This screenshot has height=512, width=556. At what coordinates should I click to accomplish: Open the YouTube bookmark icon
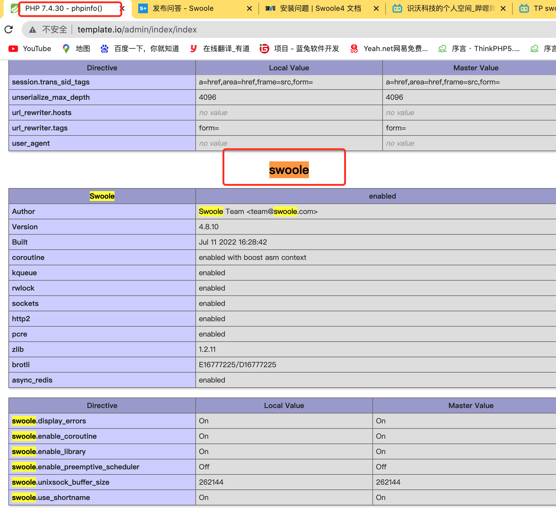[13, 49]
